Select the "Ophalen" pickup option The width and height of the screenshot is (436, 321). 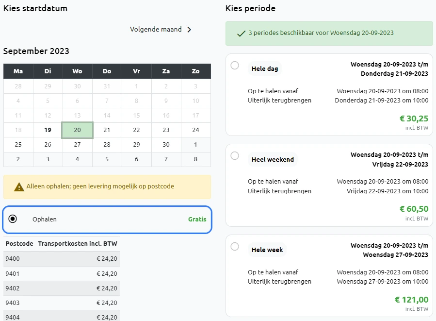coord(13,219)
